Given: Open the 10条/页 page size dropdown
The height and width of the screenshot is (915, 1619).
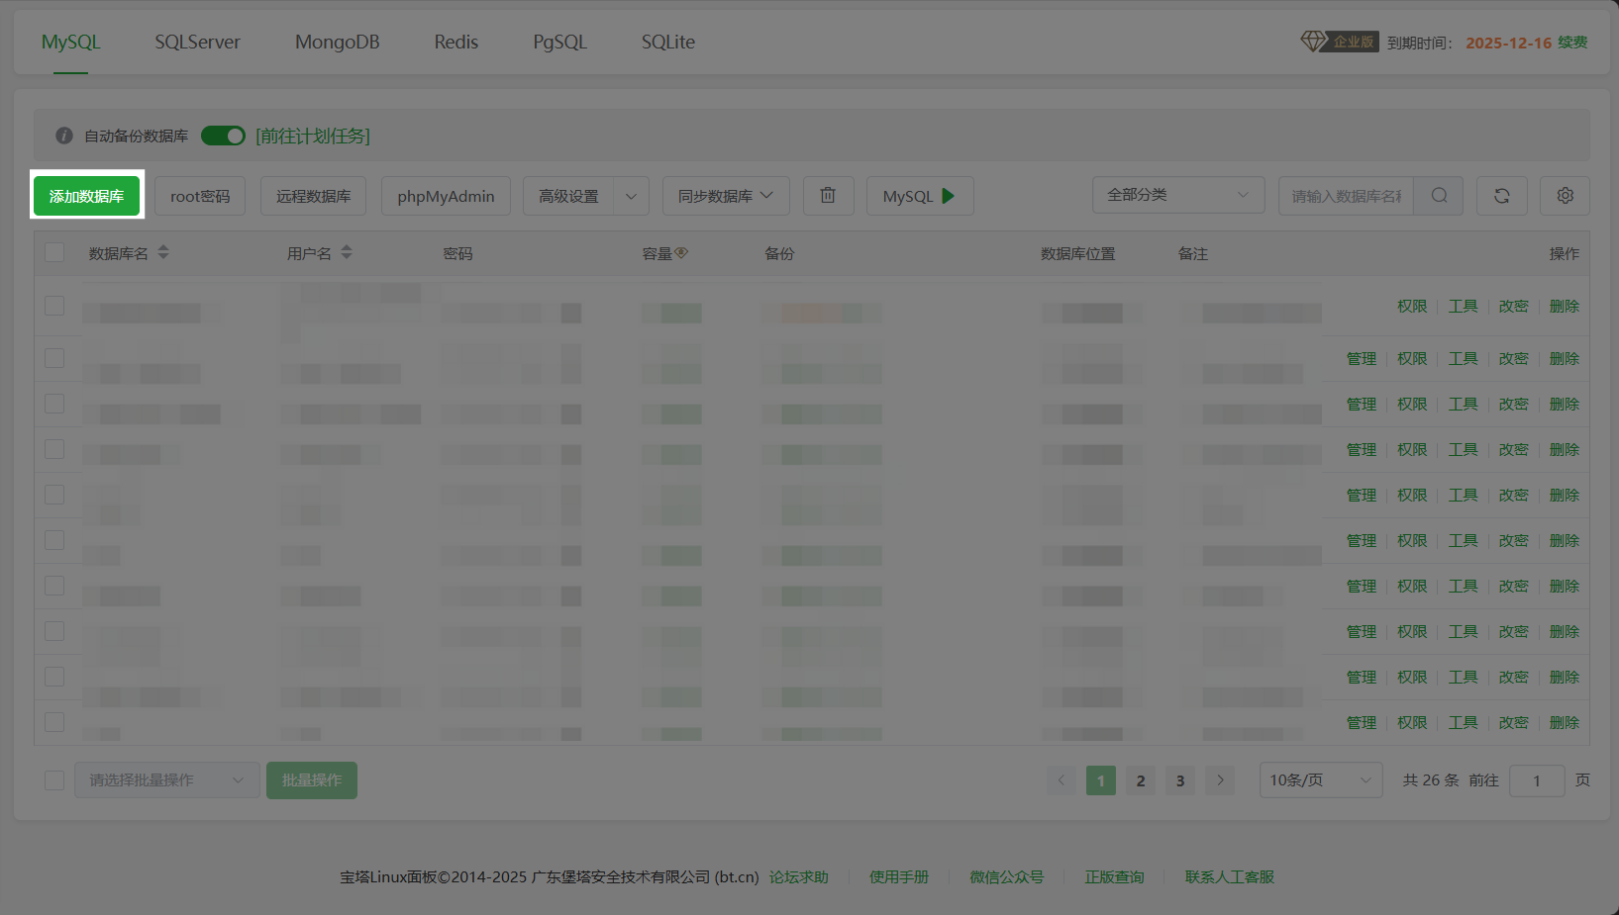Looking at the screenshot, I should tap(1320, 780).
